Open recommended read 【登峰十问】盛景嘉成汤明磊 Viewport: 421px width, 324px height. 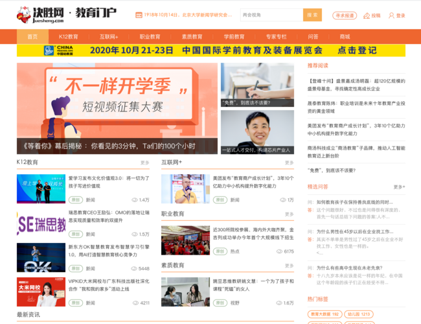point(356,85)
